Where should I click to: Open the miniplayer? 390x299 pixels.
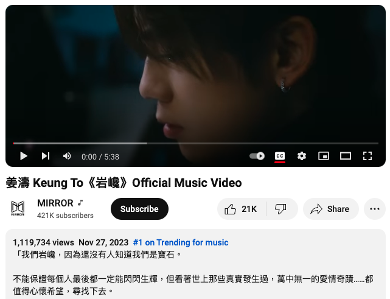point(324,156)
